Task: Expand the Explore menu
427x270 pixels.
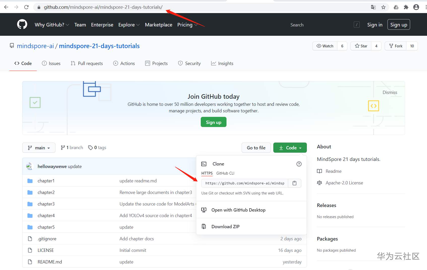Action: click(129, 25)
